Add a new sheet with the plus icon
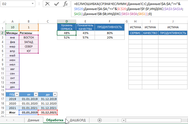 point(100,120)
